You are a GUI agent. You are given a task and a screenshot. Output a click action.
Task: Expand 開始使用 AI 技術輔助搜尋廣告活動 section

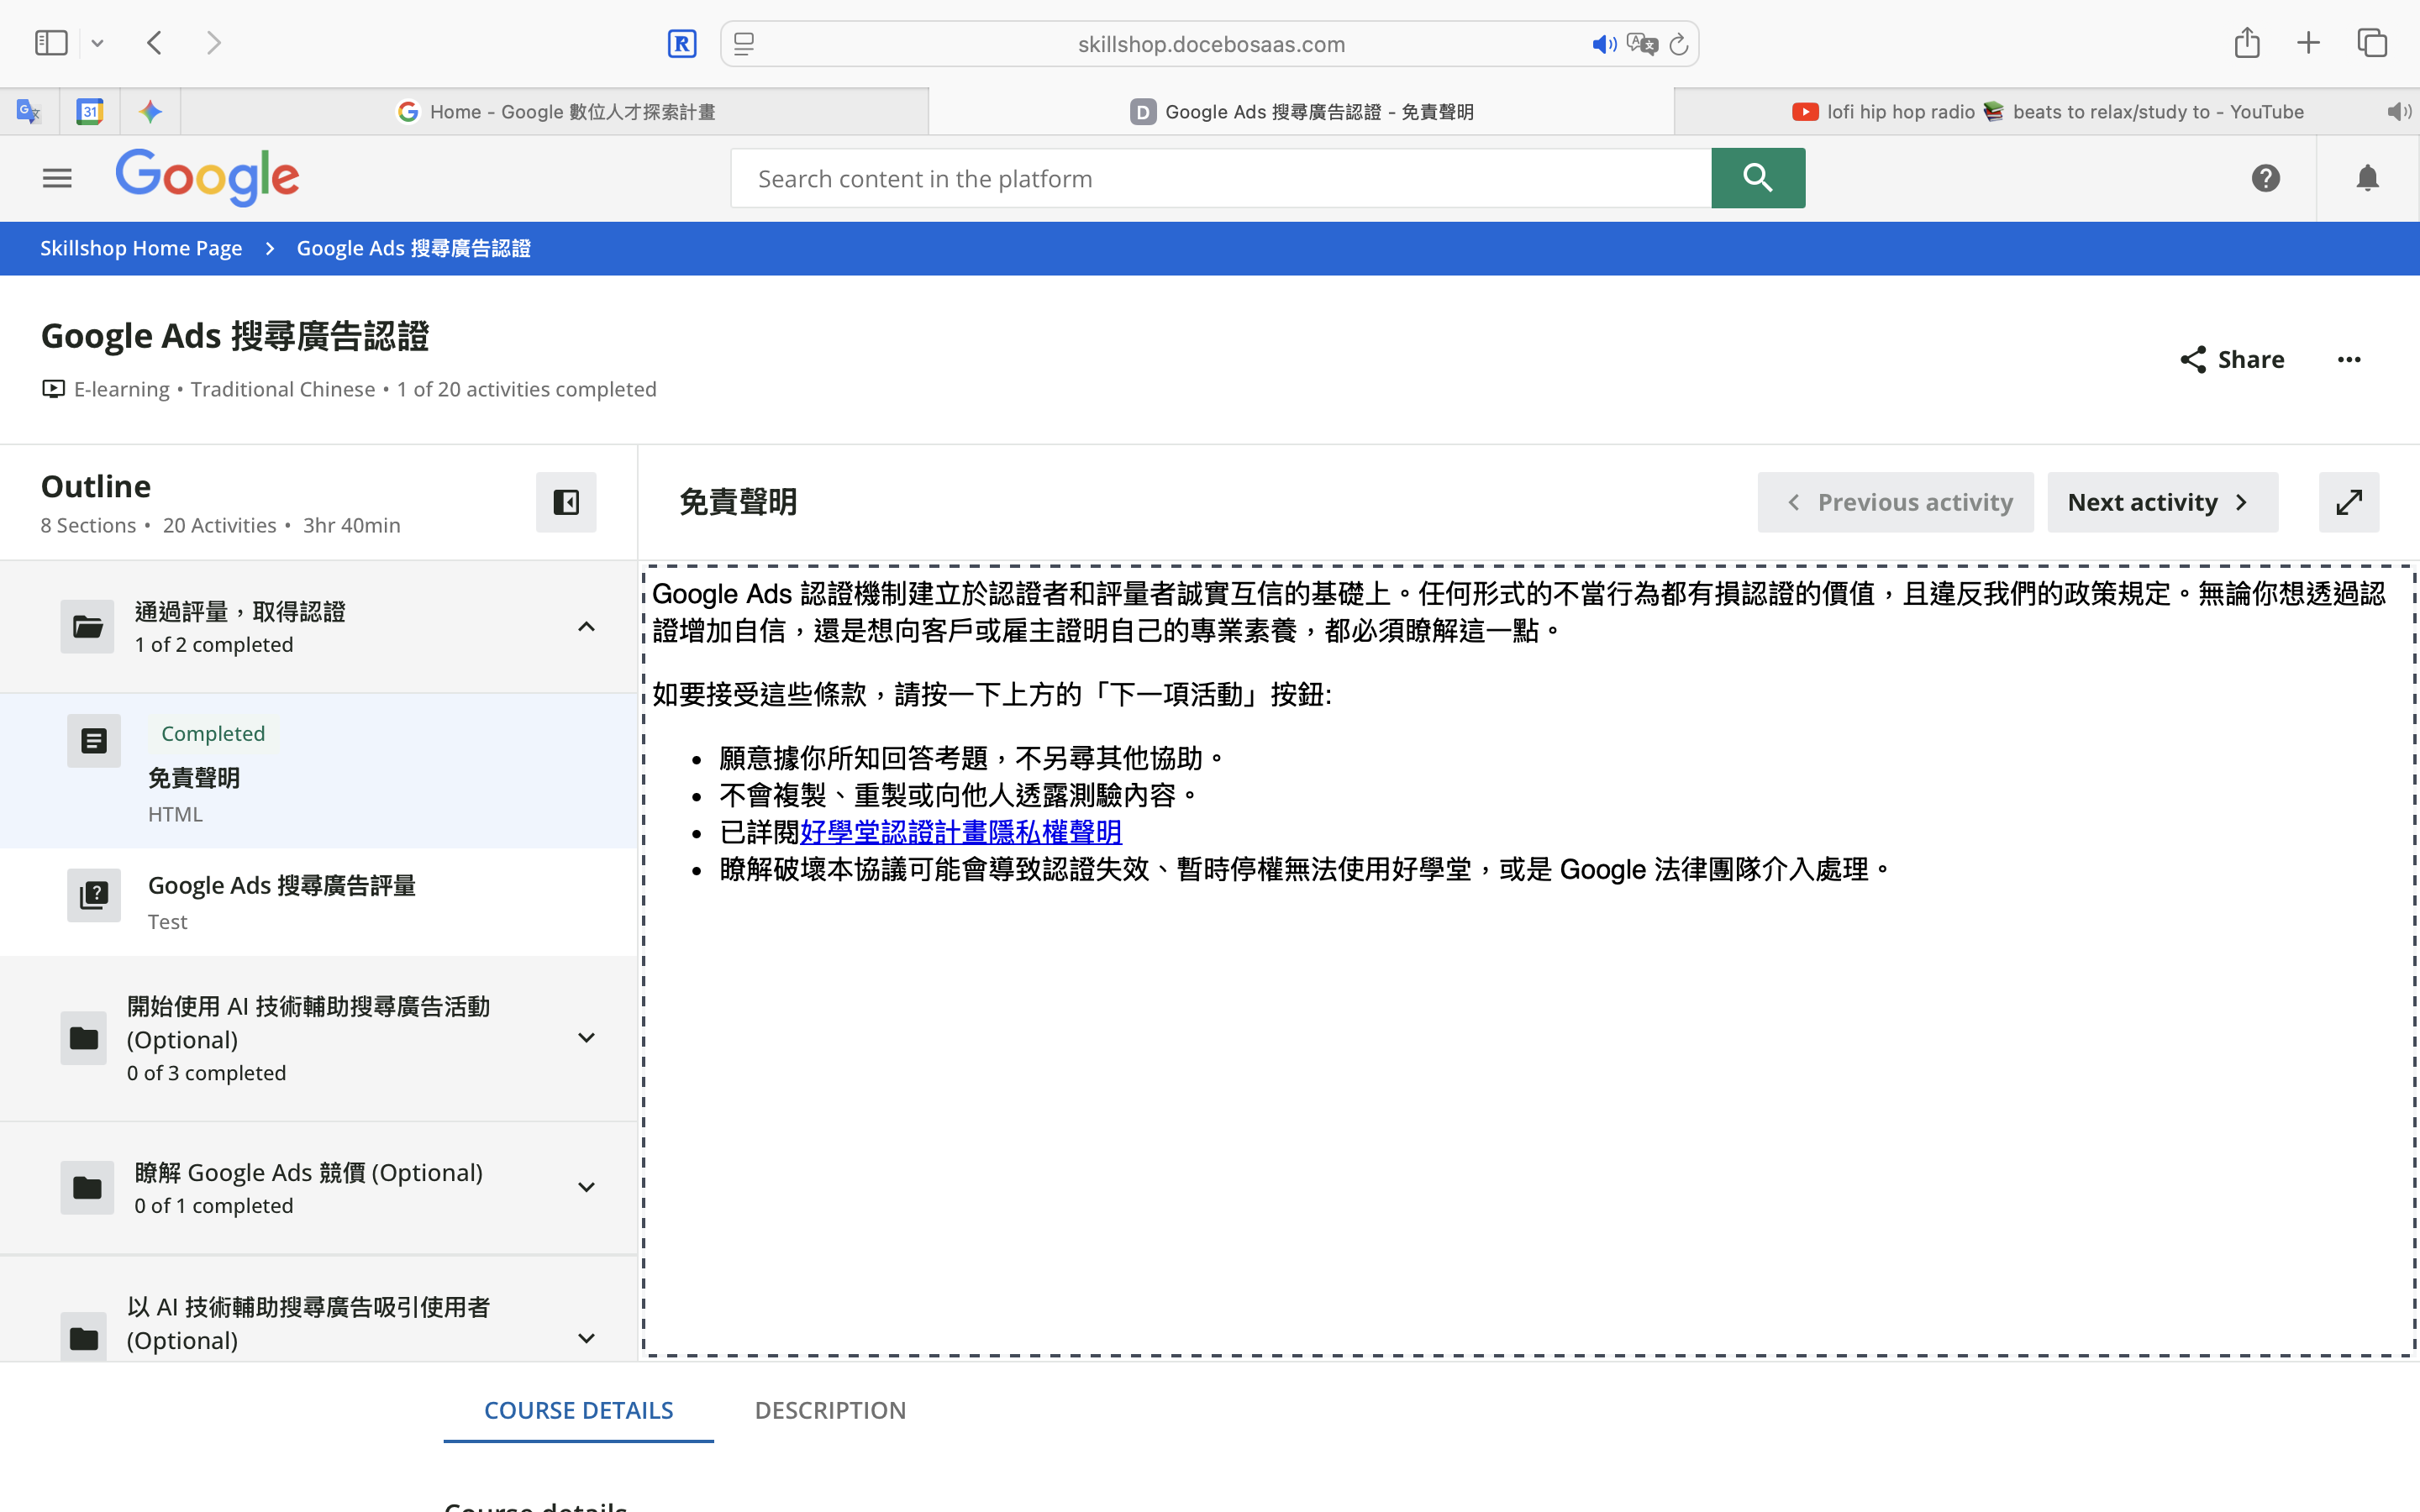coord(587,1038)
